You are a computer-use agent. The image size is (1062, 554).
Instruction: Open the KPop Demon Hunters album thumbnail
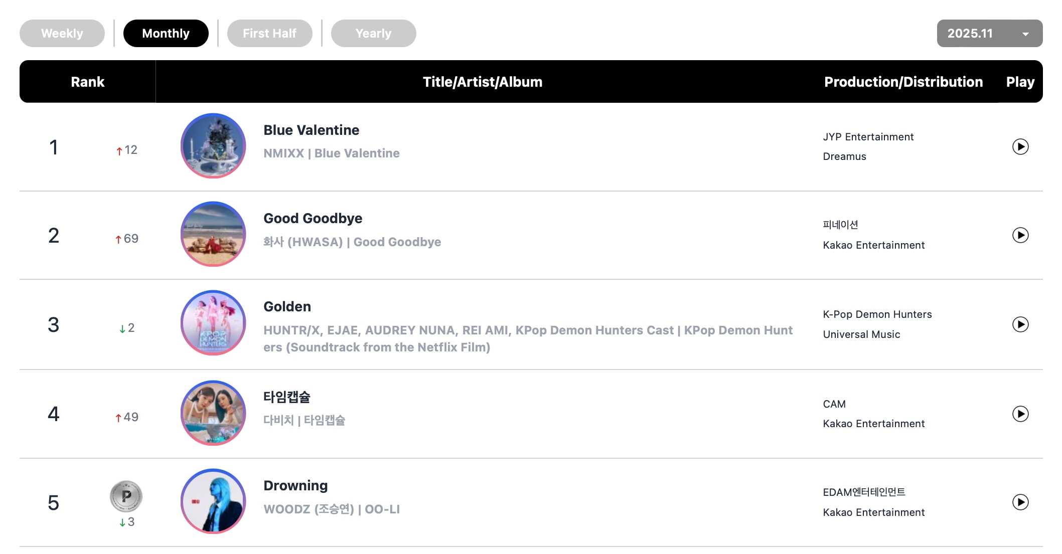pyautogui.click(x=213, y=323)
